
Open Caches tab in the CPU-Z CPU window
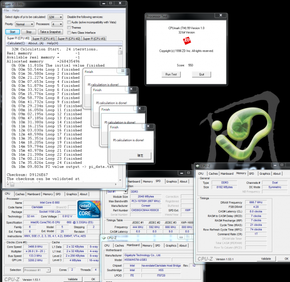click(x=20, y=194)
